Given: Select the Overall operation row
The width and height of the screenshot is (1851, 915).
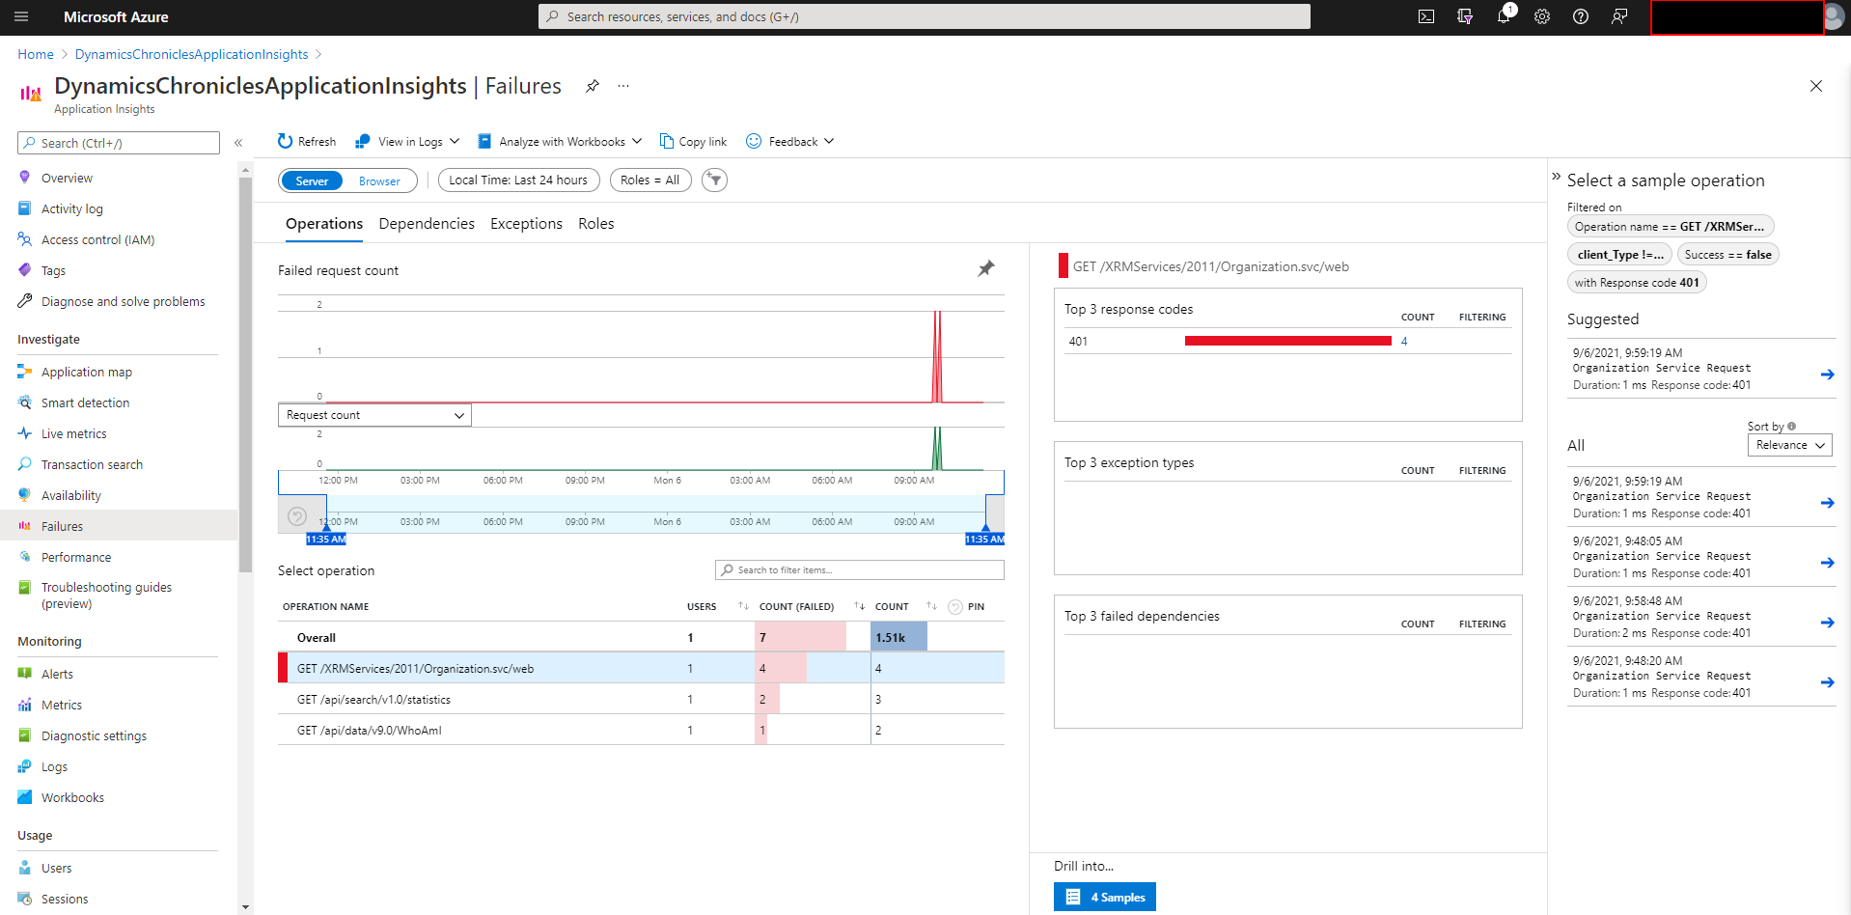Looking at the screenshot, I should 641,637.
